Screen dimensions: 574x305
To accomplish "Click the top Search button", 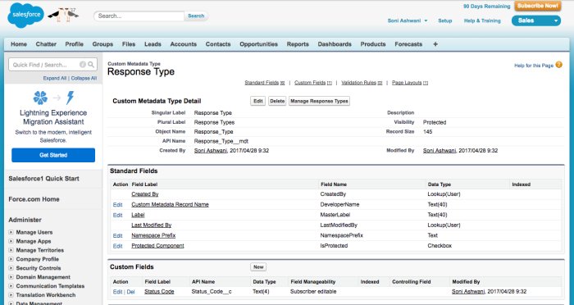I will pyautogui.click(x=196, y=16).
